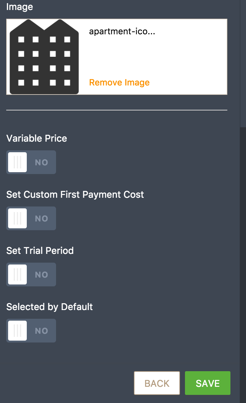Click the apartment-ico... file name text

122,32
